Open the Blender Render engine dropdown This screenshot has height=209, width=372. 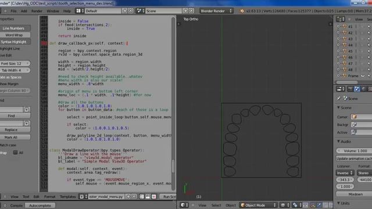(216, 11)
